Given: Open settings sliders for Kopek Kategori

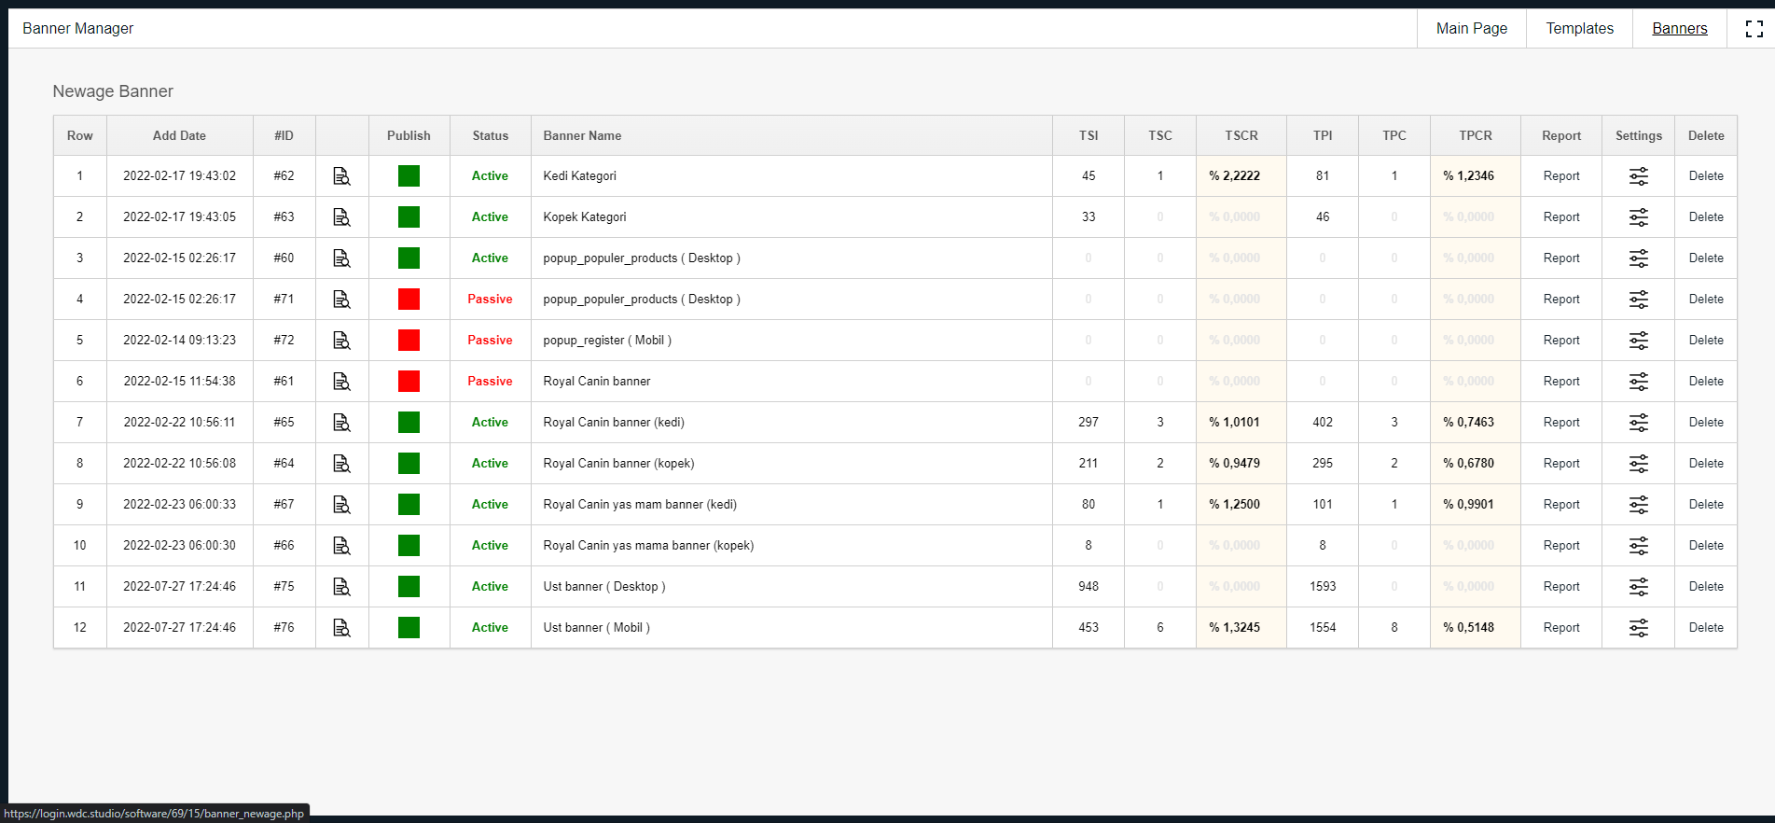Looking at the screenshot, I should 1639,217.
